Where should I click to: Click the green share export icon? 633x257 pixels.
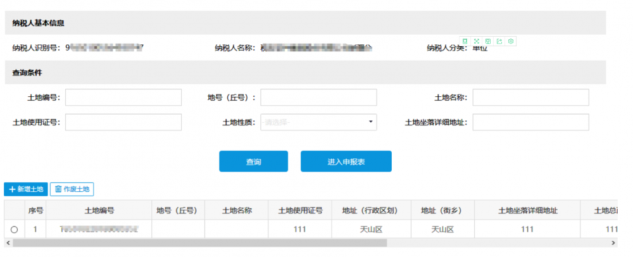click(499, 41)
